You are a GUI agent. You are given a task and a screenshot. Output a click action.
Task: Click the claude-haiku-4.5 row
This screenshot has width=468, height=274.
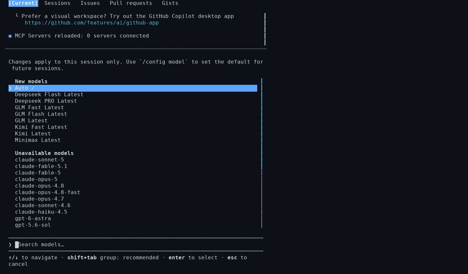coord(41,212)
